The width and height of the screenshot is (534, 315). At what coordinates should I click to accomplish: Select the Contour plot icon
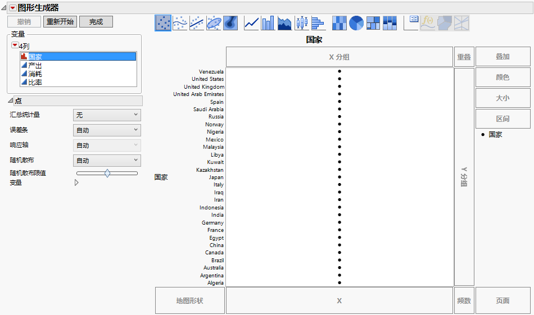coord(230,23)
